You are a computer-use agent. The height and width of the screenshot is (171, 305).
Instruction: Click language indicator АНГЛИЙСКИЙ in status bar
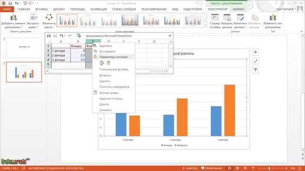(x=56, y=168)
